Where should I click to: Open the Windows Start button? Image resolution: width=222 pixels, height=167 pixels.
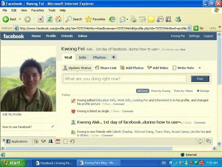[x=13, y=163]
